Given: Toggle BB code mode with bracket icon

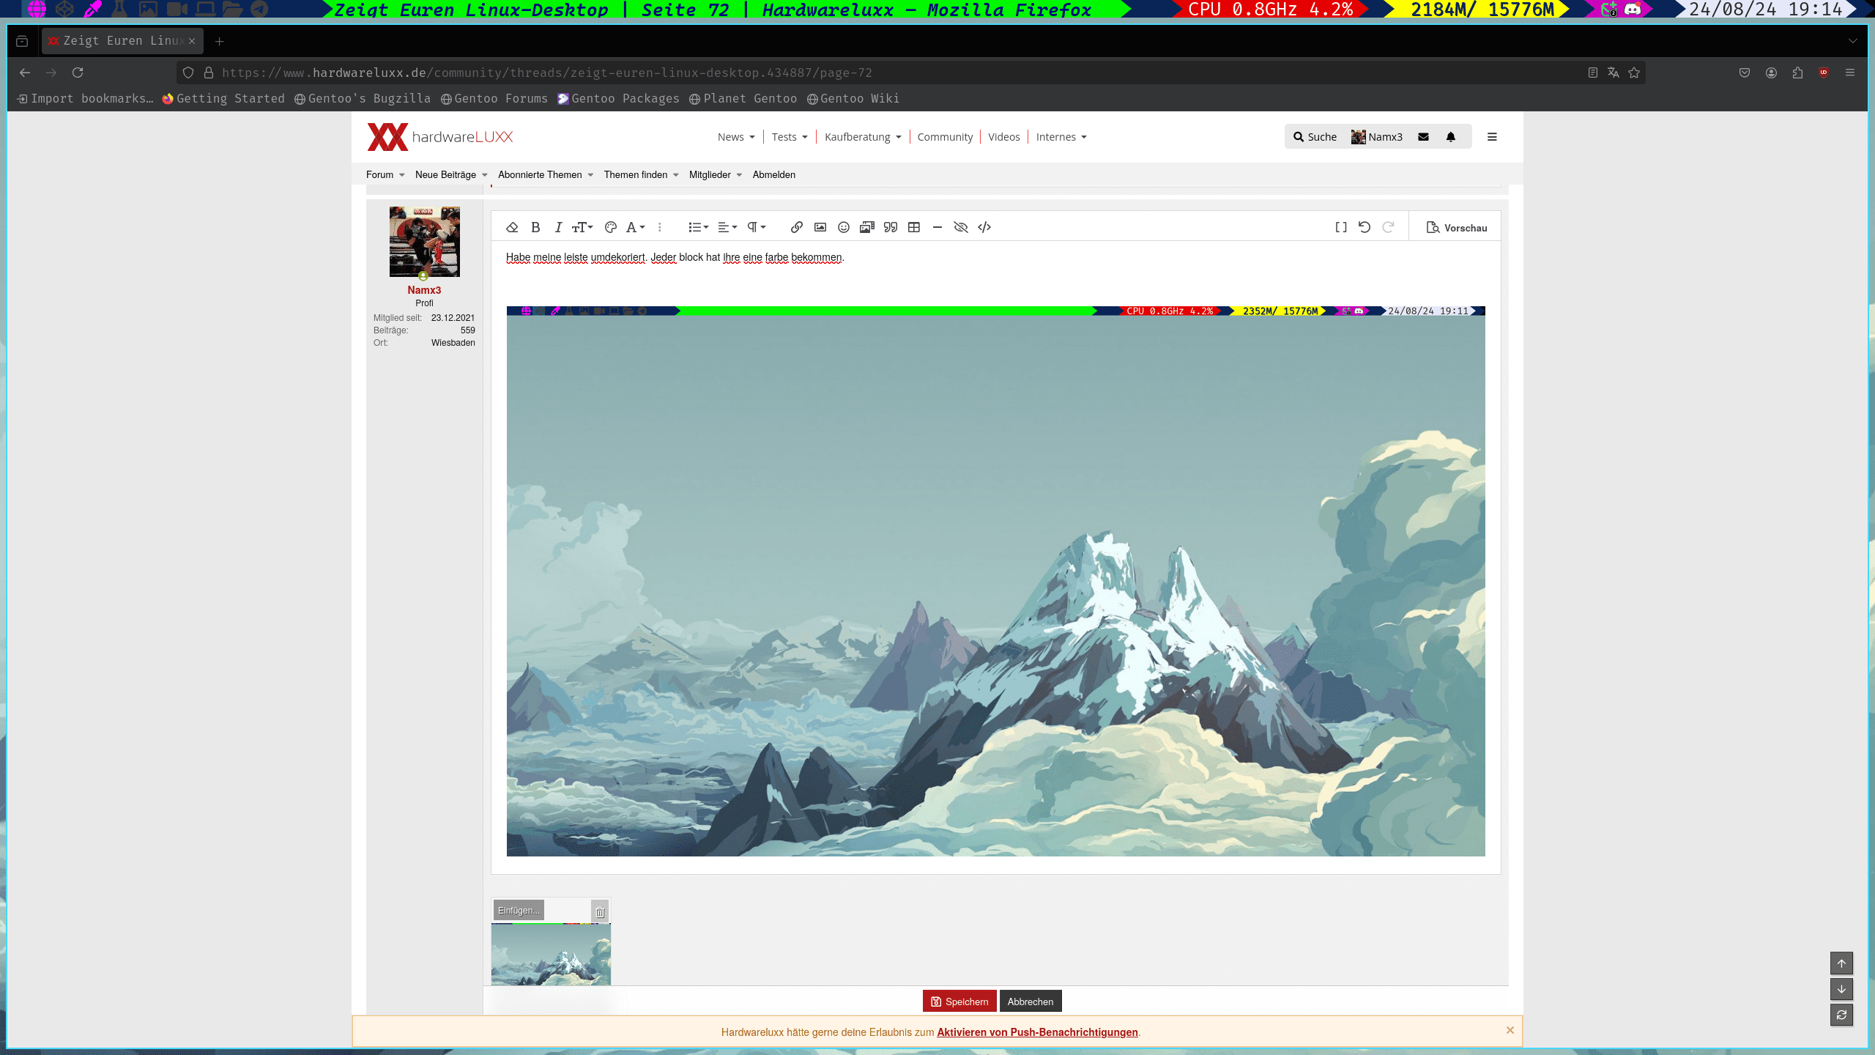Looking at the screenshot, I should (x=1341, y=228).
